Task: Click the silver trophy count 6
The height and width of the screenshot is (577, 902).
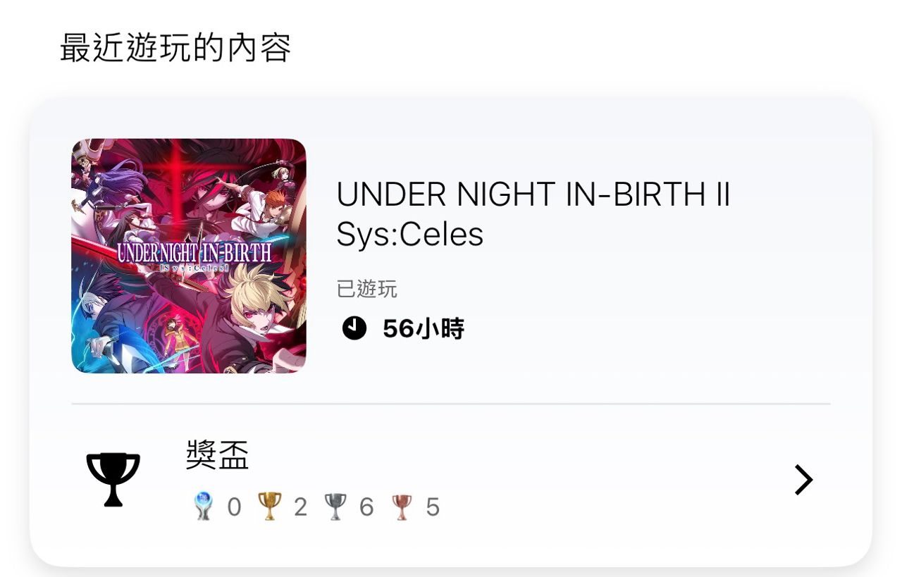Action: [366, 507]
